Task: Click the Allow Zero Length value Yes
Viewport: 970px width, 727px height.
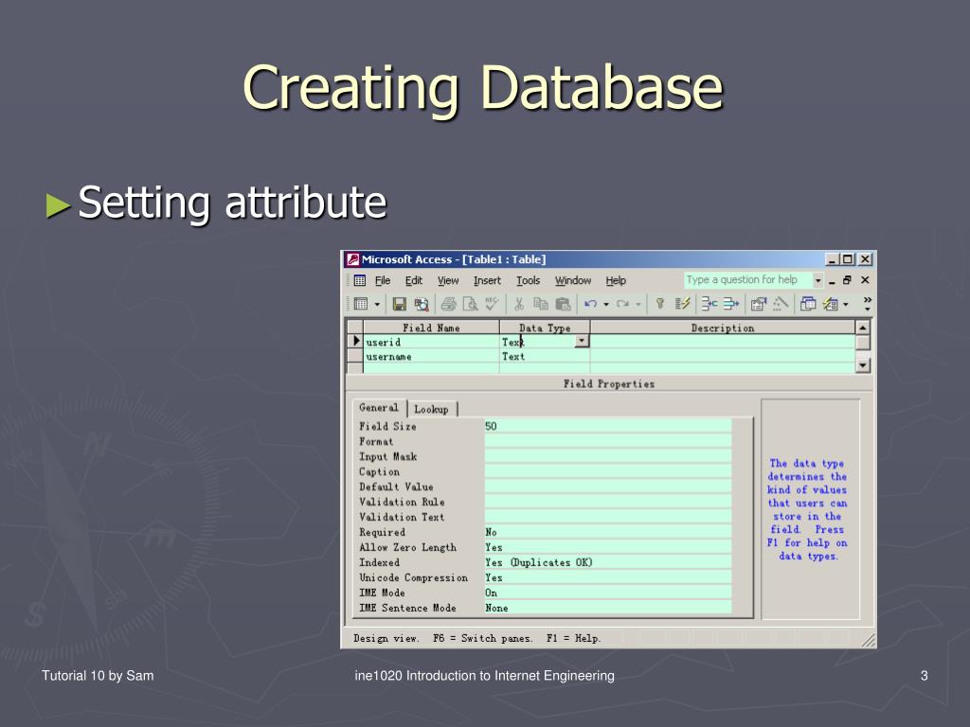Action: (608, 547)
